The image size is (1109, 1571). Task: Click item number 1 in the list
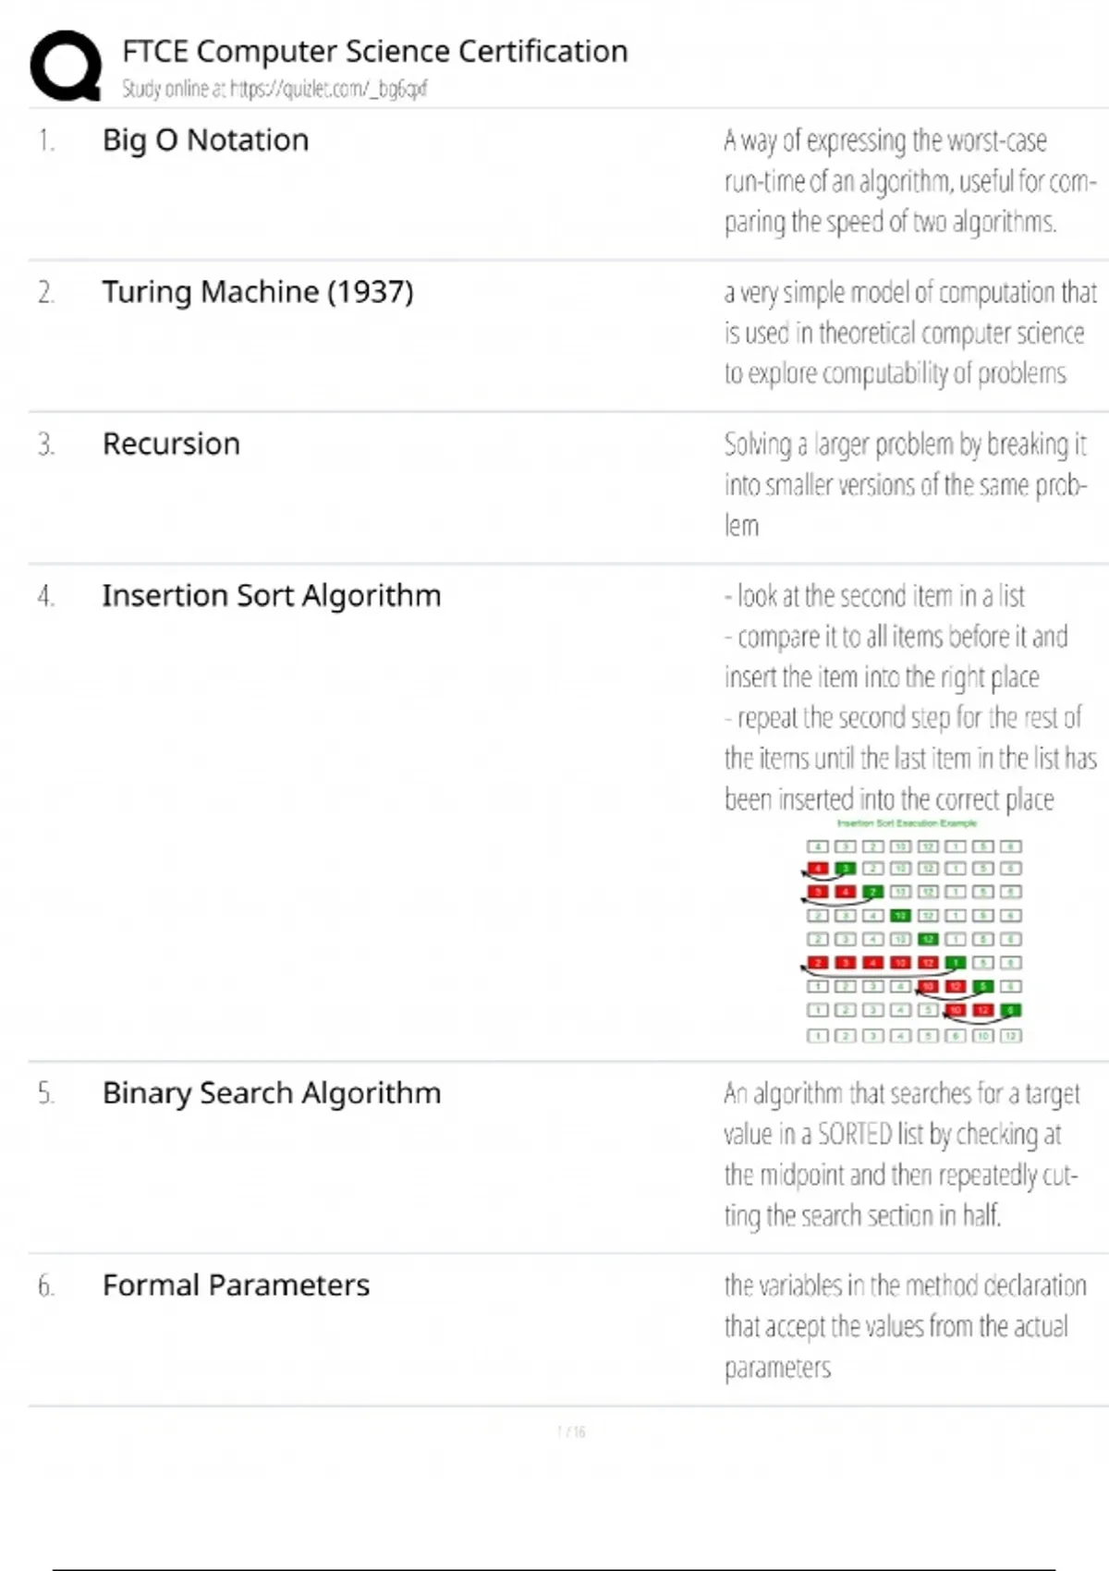(46, 140)
